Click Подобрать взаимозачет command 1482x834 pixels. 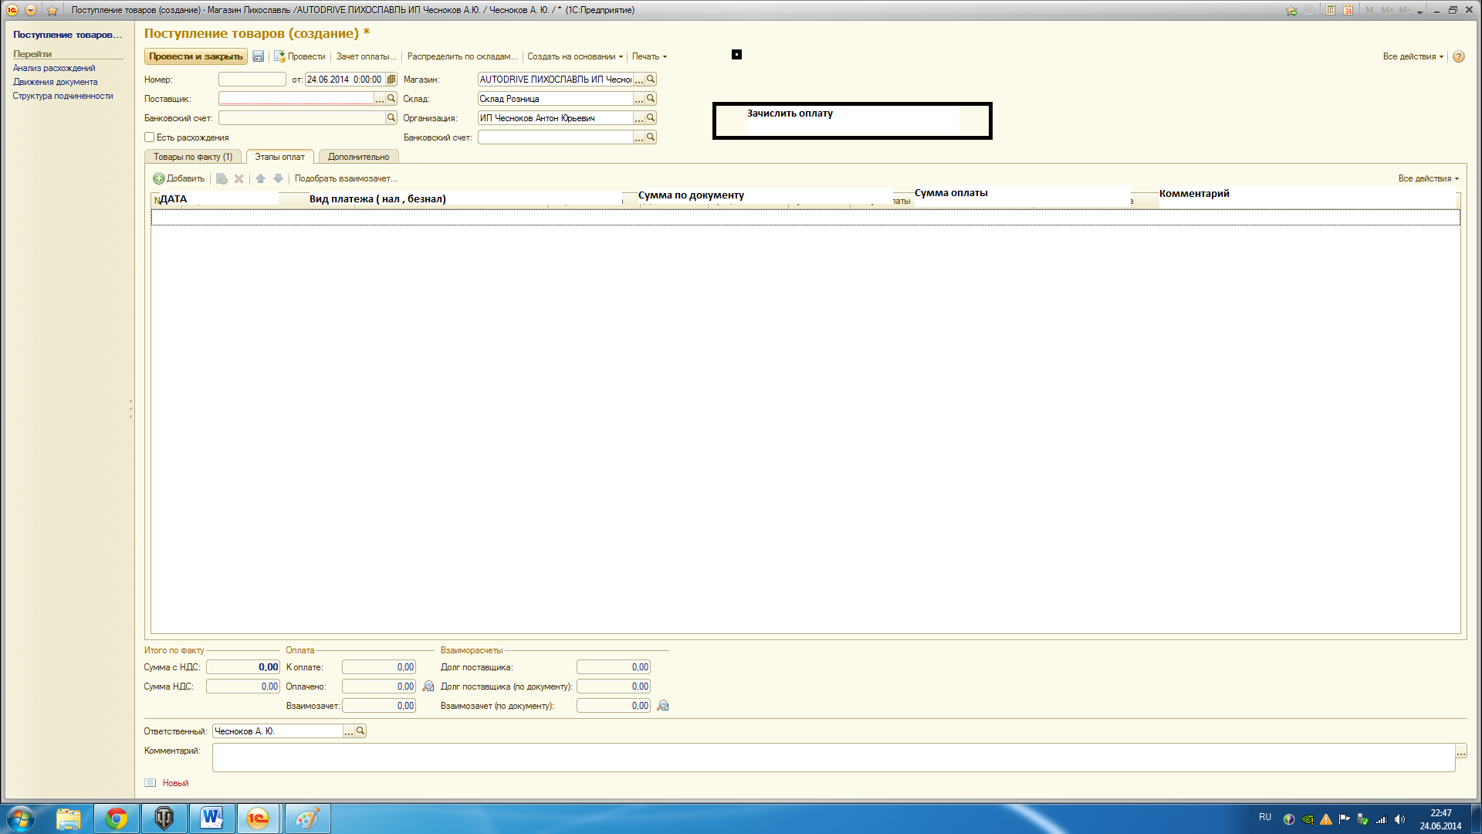point(345,178)
